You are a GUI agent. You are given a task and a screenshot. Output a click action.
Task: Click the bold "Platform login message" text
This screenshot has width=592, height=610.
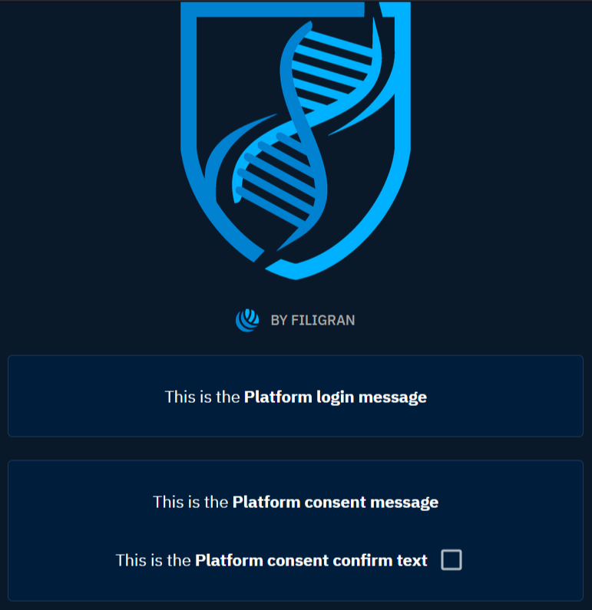pos(335,397)
